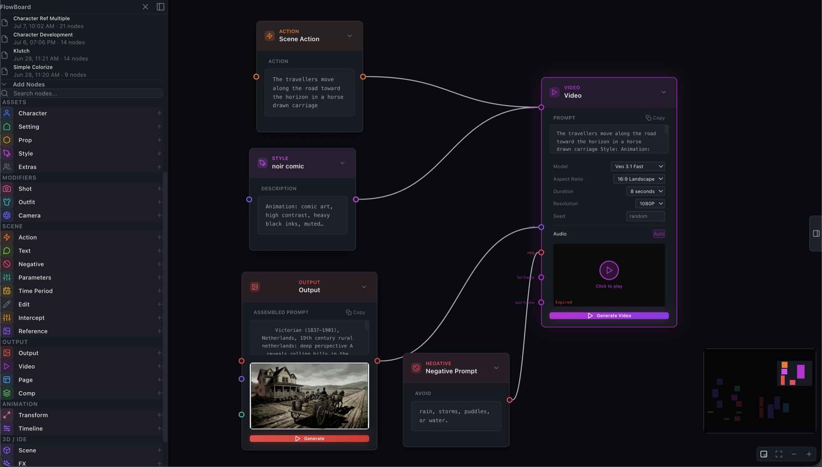Viewport: 822px width, 467px height.
Task: Click Generate Video button
Action: point(609,316)
